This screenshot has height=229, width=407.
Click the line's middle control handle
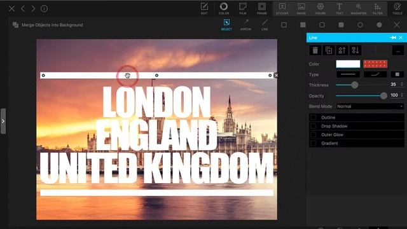pos(157,75)
